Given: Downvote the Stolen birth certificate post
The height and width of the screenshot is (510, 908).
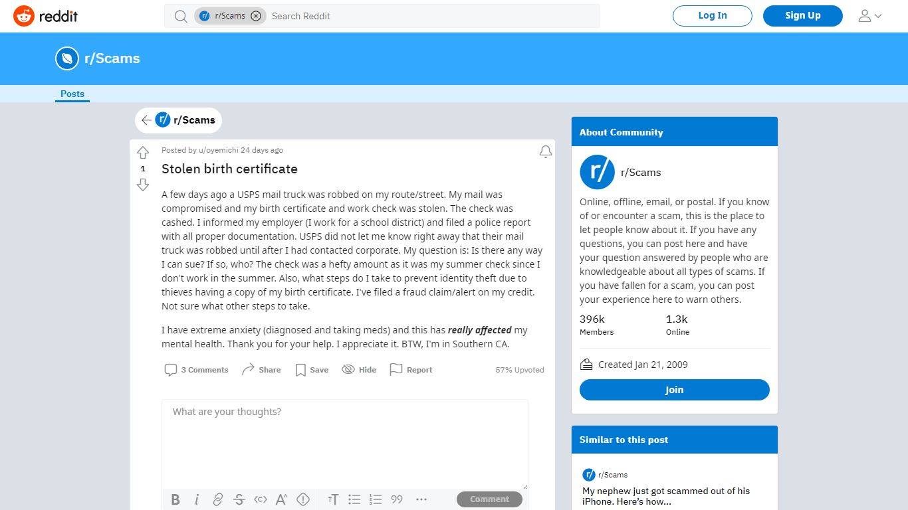Looking at the screenshot, I should tap(143, 185).
